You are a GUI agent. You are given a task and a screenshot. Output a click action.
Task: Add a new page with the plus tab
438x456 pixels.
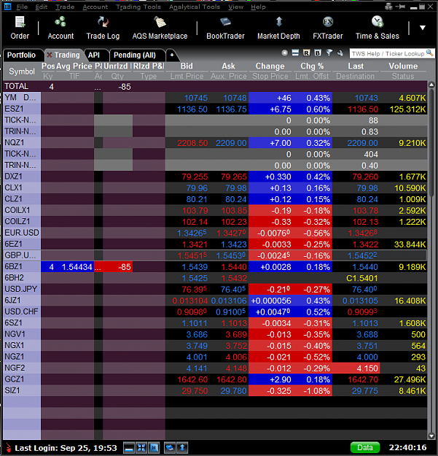(172, 55)
